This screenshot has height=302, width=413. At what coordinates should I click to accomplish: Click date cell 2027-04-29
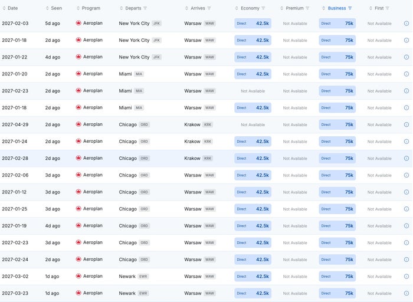coord(15,124)
